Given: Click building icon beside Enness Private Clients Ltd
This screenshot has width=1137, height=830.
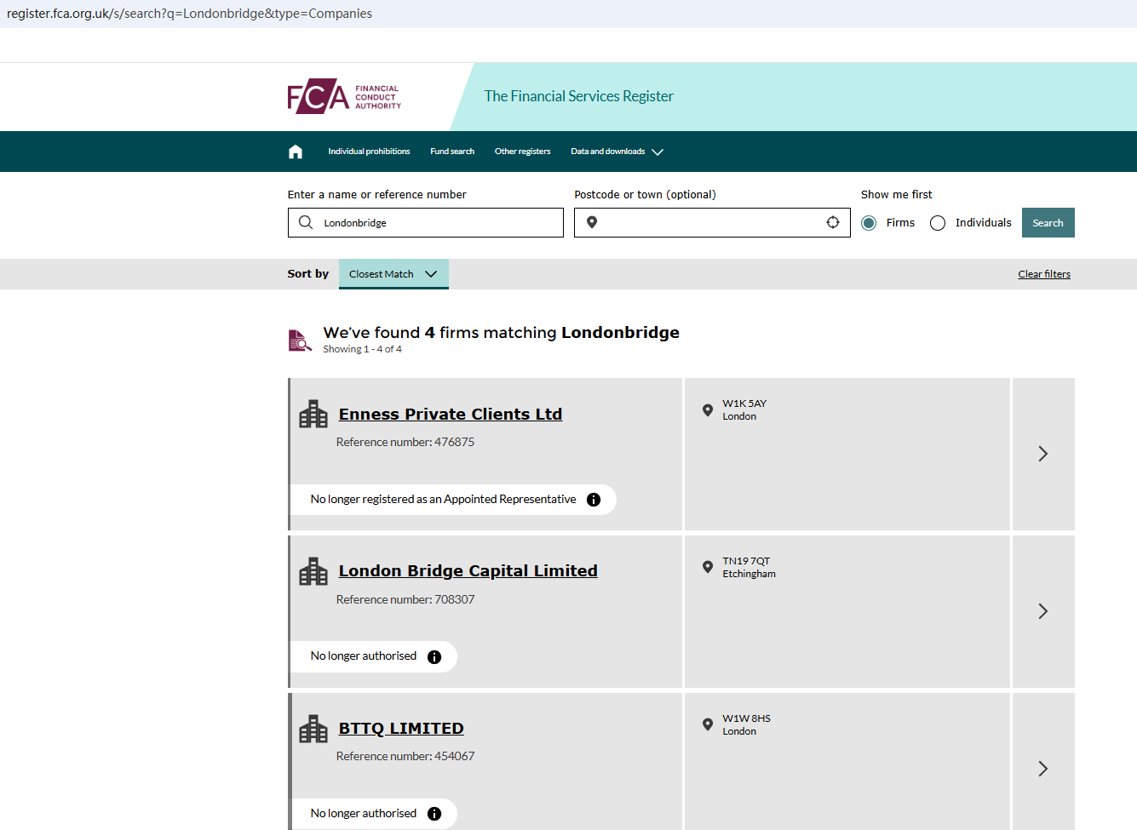Looking at the screenshot, I should coord(313,414).
